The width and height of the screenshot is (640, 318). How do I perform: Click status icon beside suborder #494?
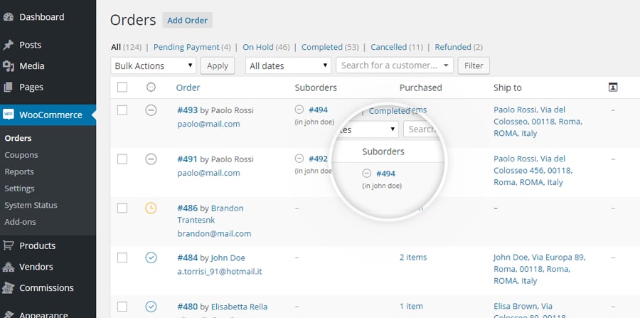(299, 110)
